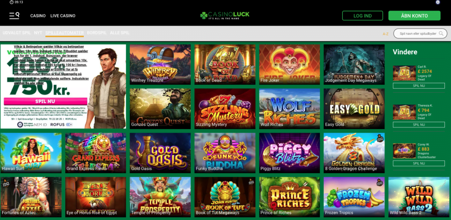Click the round icon at top right
This screenshot has height=220, width=451.
click(x=438, y=2)
